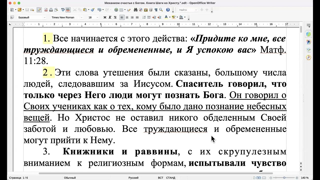Click the status bar zoom slider handle
Viewport: 320px width, 180px height.
tap(284, 178)
